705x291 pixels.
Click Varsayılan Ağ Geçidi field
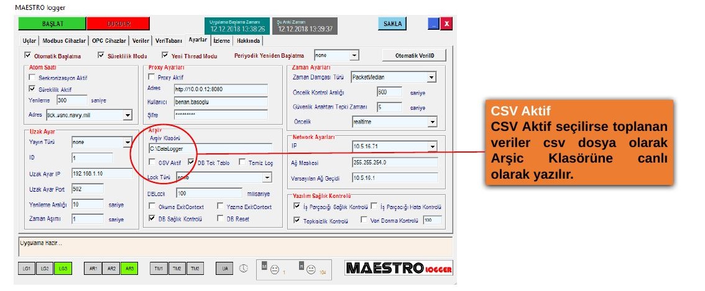tap(395, 178)
